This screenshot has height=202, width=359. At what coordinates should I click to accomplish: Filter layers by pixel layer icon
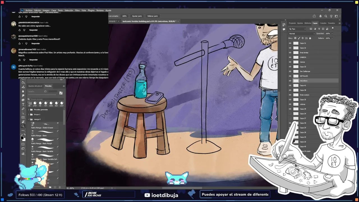tap(311, 29)
